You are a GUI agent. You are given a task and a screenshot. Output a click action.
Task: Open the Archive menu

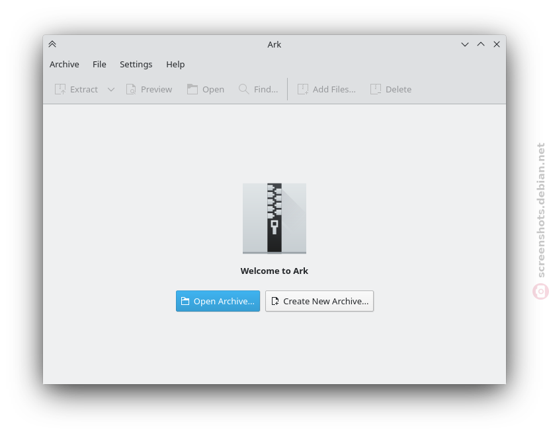tap(64, 64)
